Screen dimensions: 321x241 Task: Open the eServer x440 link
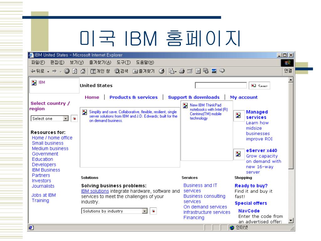[x=261, y=150]
